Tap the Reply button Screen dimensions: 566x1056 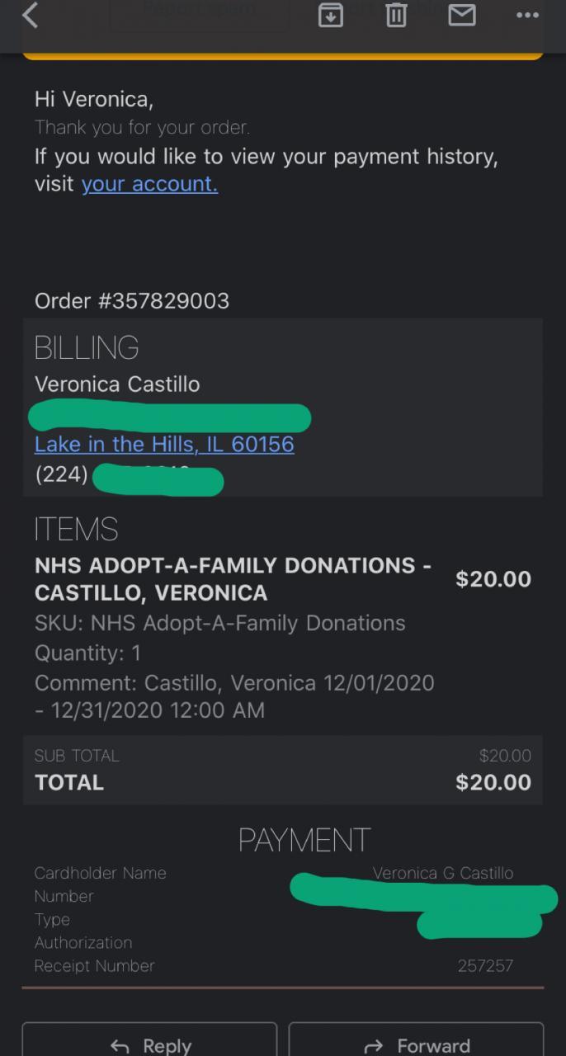(149, 1044)
